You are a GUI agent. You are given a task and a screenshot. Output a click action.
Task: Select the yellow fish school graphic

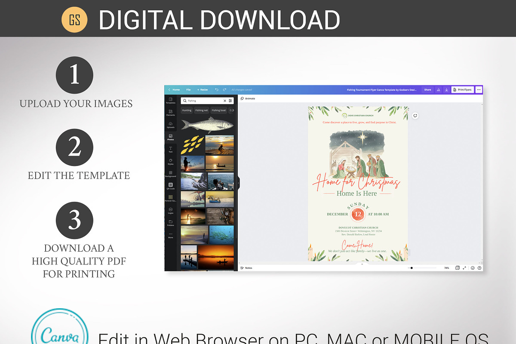click(x=192, y=145)
